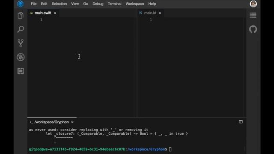
Task: Open the Workspace menu
Action: click(135, 4)
